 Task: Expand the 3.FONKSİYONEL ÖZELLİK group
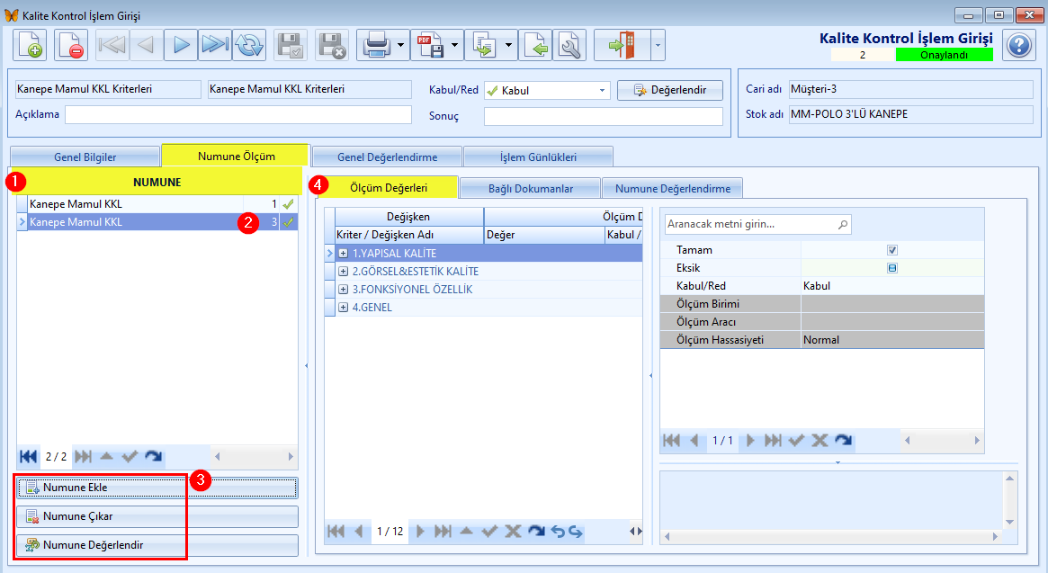[343, 290]
